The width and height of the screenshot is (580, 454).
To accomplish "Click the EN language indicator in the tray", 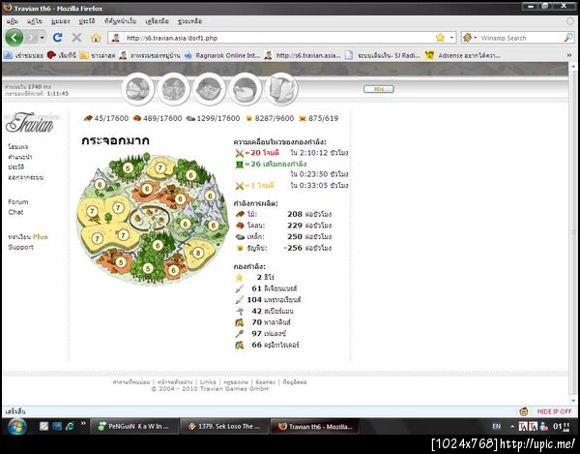I will (497, 426).
